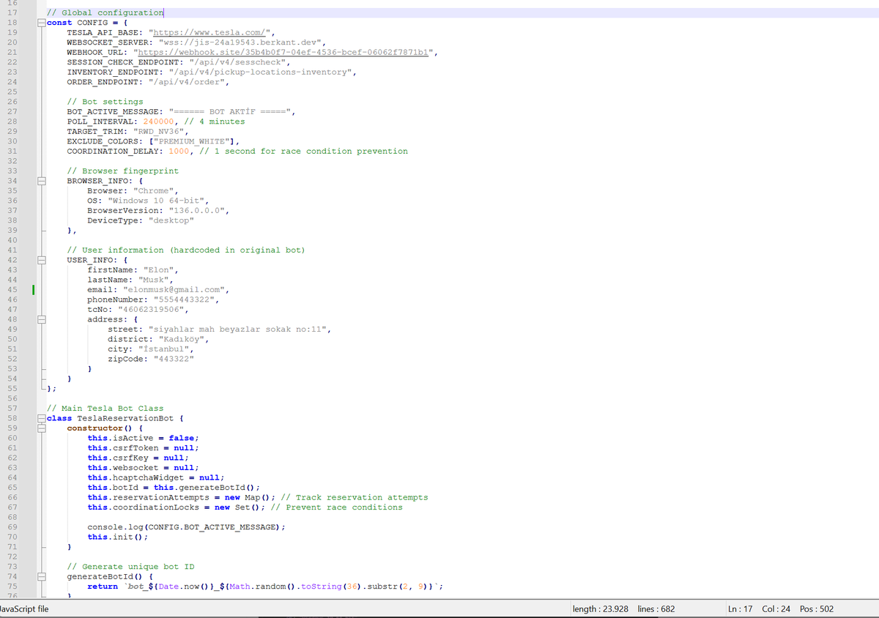Click the JavaScript file status bar entry

(24, 608)
